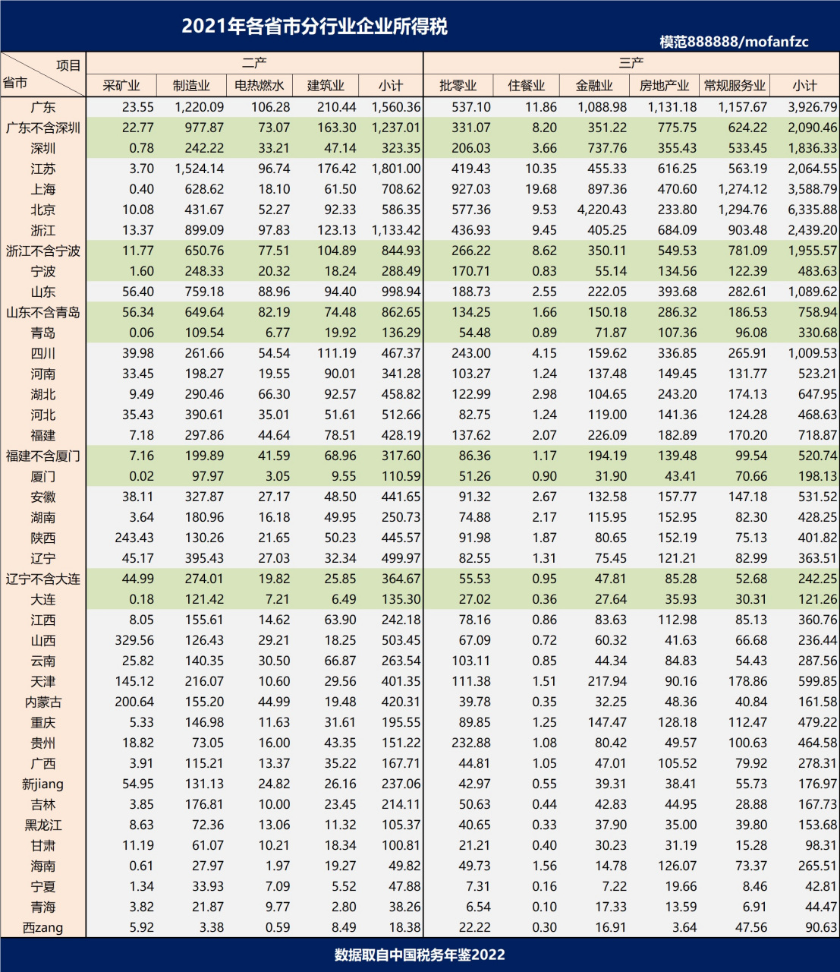Select the '深圳' row label

tap(43, 148)
